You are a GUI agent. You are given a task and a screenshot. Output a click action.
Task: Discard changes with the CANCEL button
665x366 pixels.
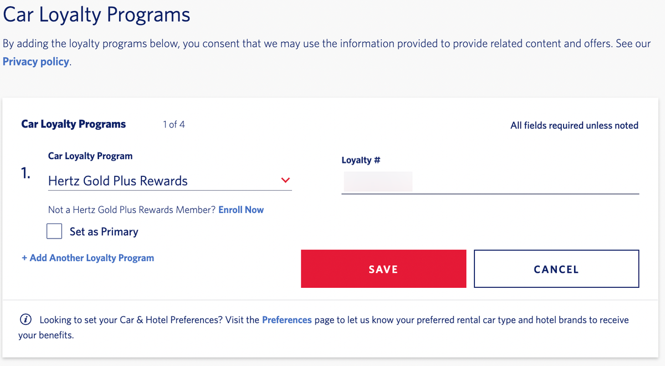[556, 269]
